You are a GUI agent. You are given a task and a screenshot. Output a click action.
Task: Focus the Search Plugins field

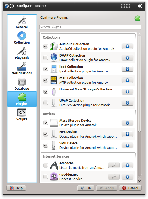[90, 27]
